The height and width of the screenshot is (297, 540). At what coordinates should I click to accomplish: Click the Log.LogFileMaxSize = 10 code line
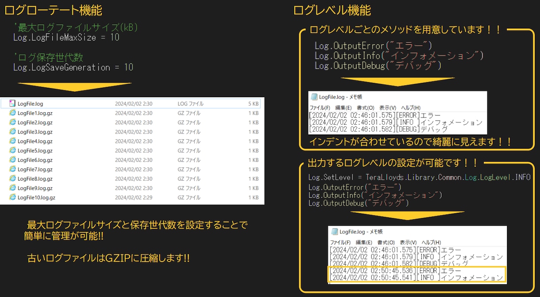[x=66, y=38]
